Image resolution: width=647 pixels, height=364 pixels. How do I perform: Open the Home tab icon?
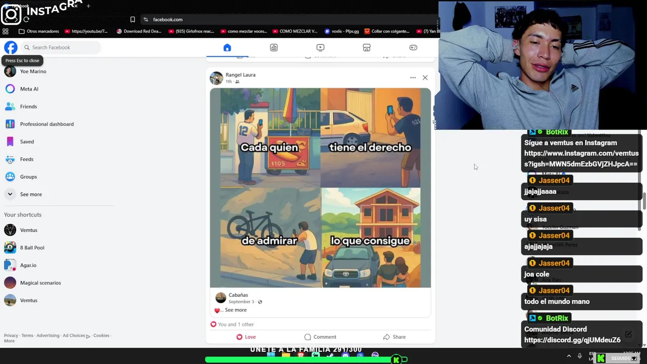227,48
